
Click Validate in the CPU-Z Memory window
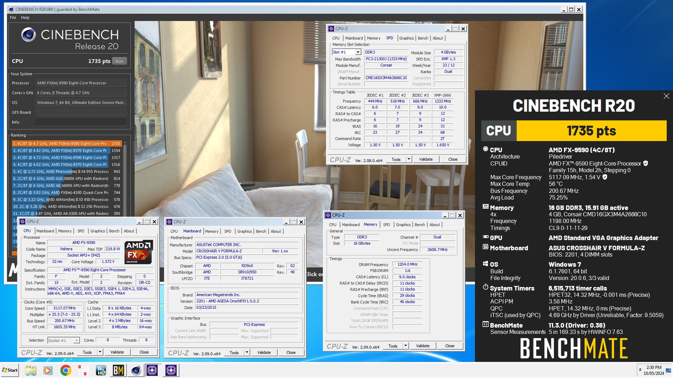point(423,346)
